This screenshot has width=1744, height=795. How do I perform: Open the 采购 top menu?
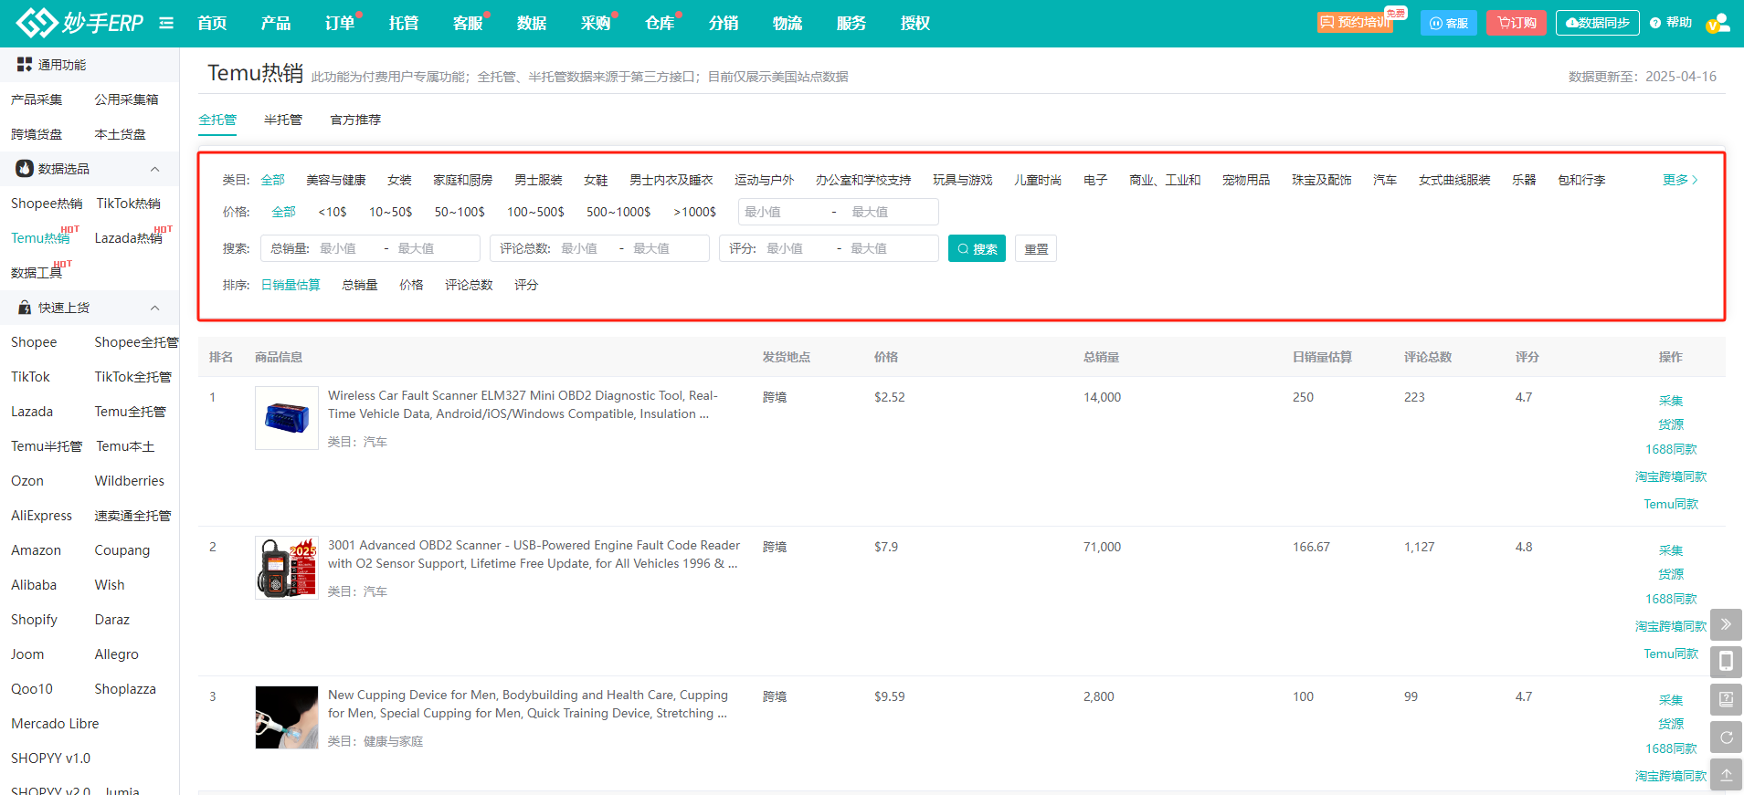(596, 23)
